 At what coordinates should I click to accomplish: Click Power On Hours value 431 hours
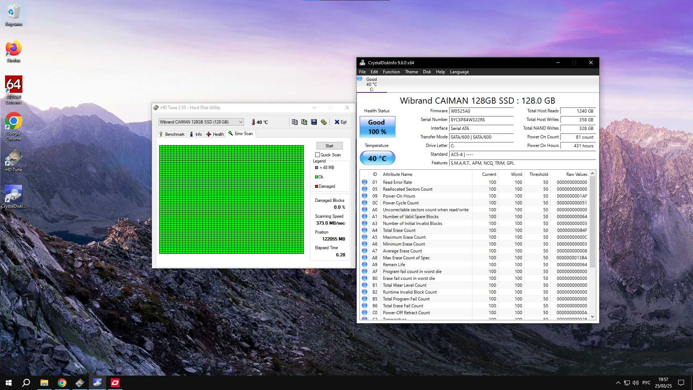(x=578, y=146)
